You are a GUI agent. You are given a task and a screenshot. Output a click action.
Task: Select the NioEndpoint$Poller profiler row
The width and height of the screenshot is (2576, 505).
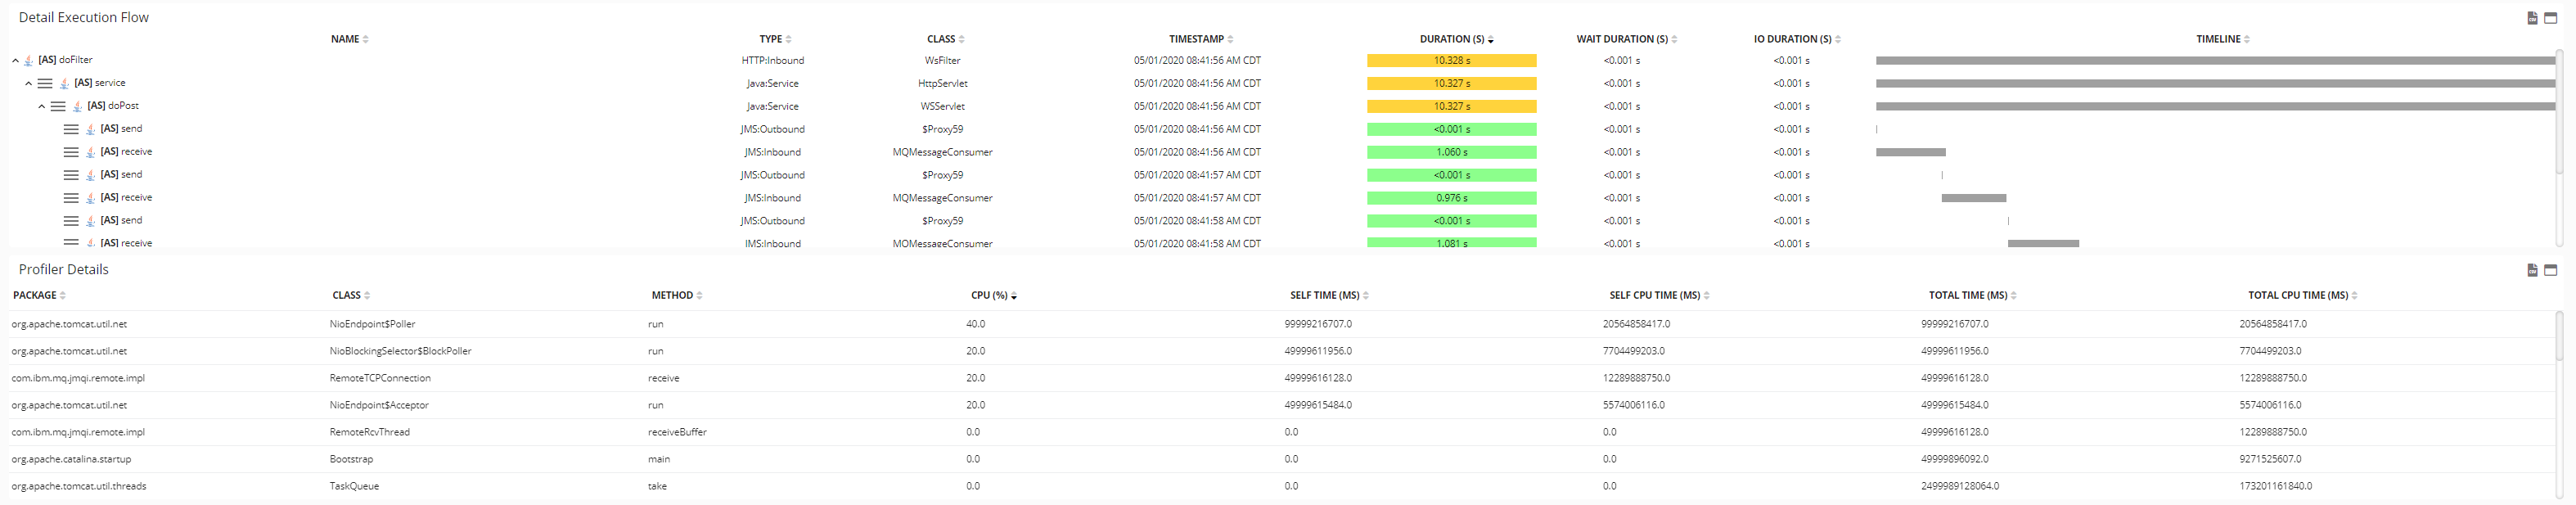pyautogui.click(x=372, y=324)
